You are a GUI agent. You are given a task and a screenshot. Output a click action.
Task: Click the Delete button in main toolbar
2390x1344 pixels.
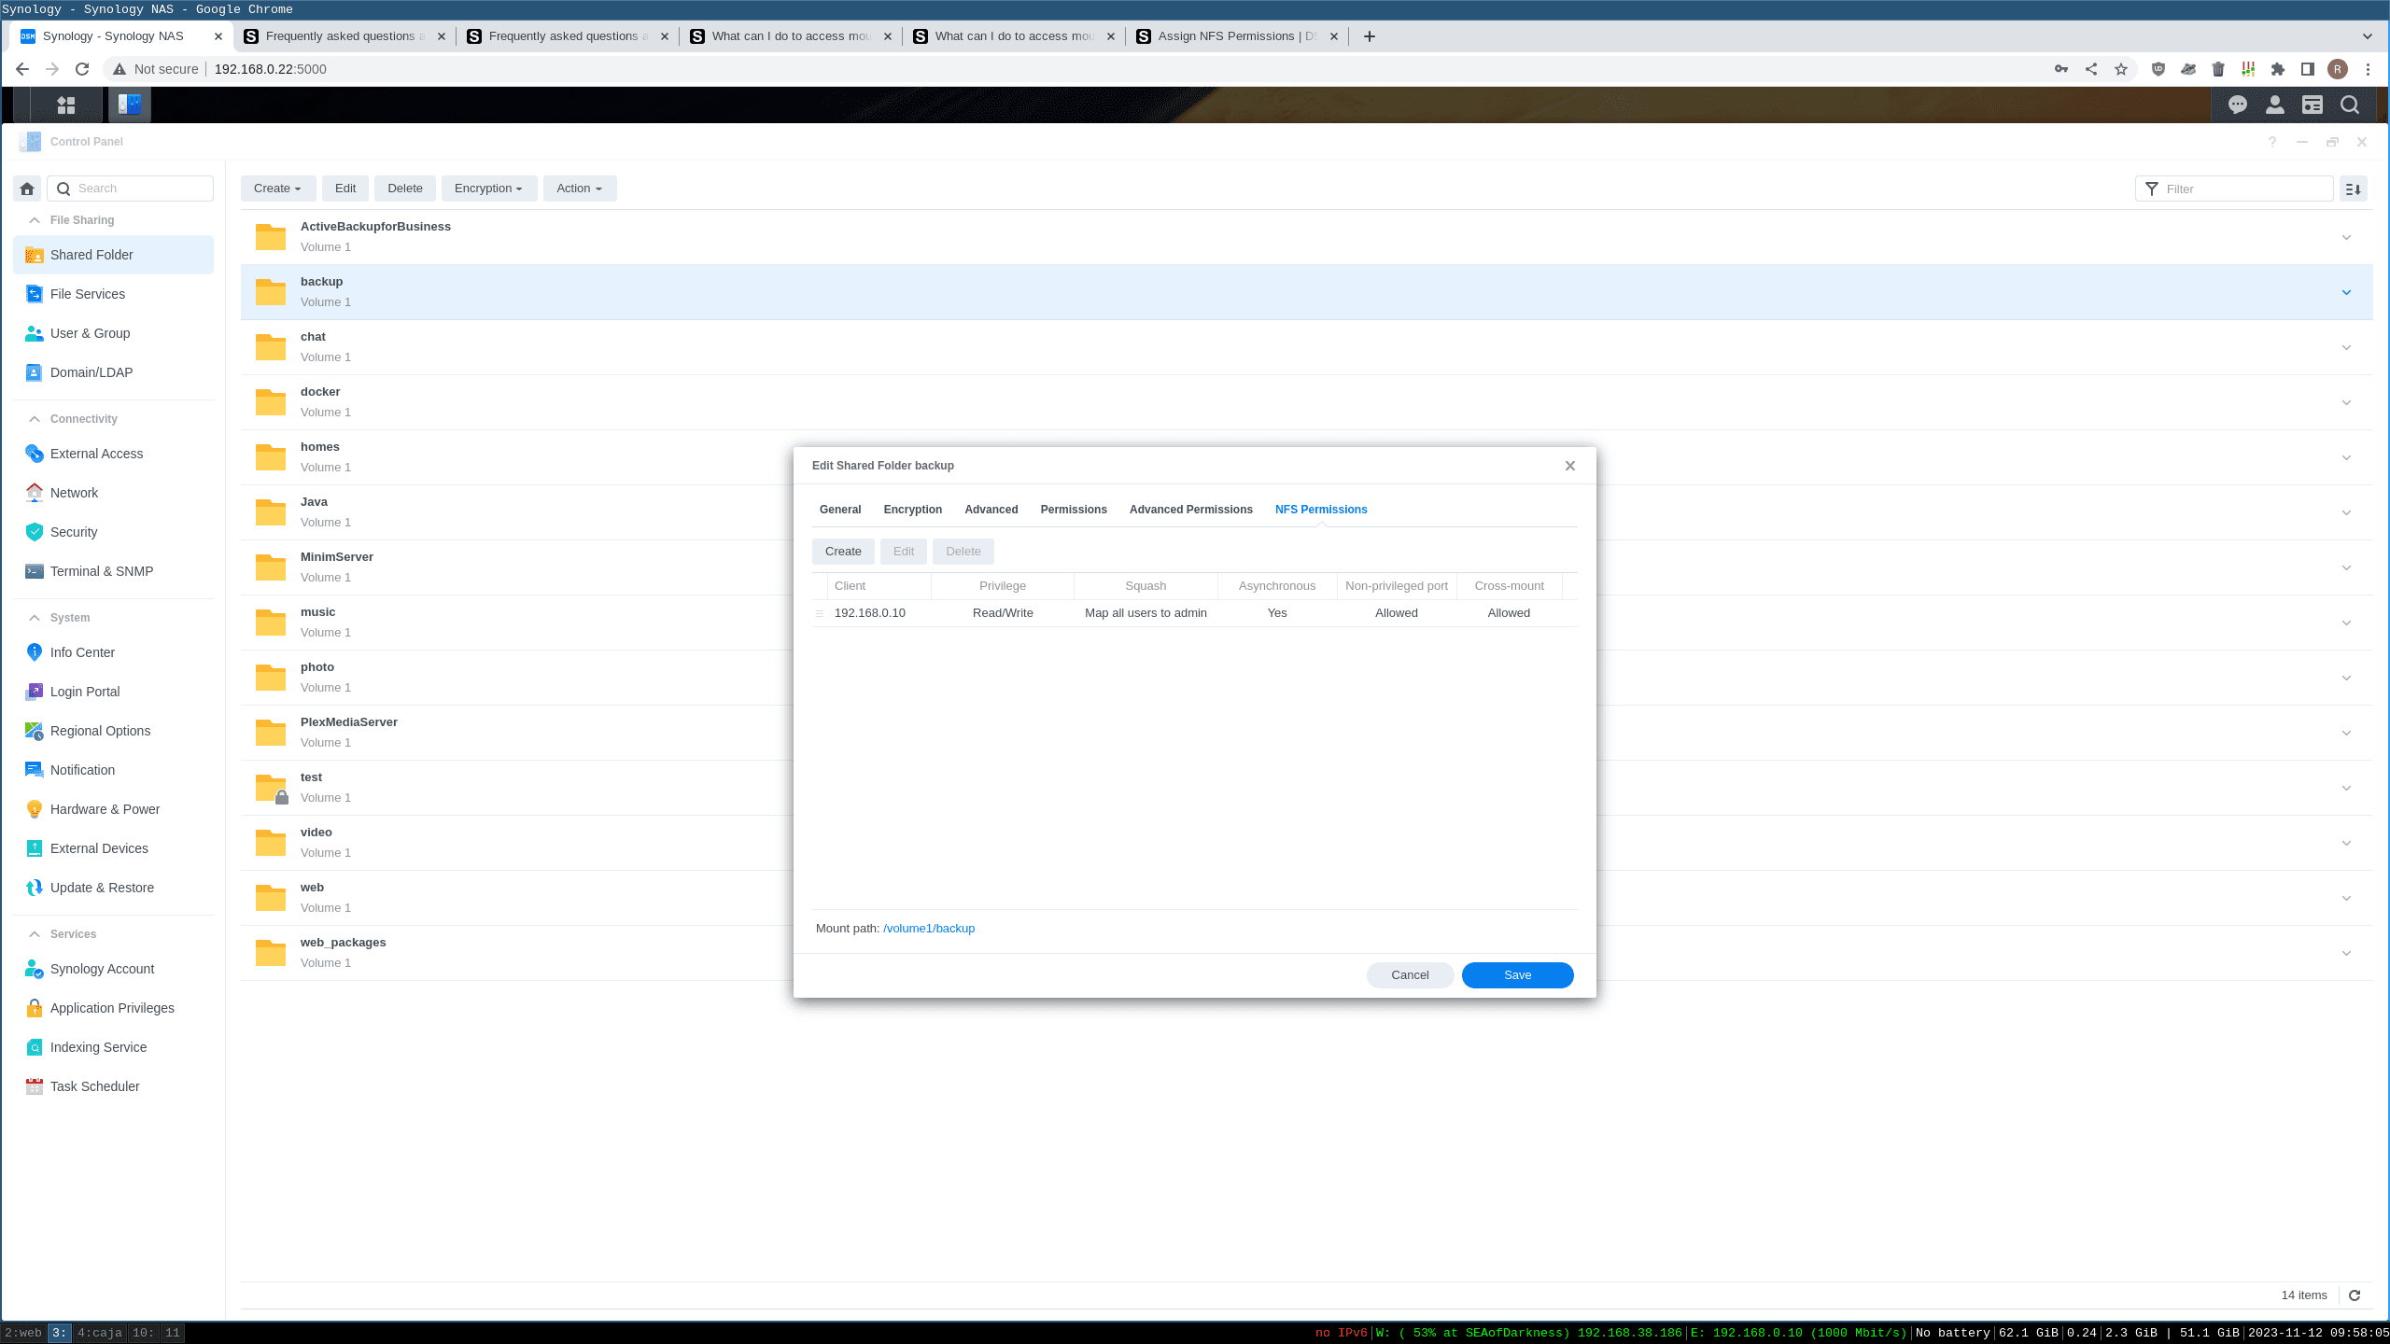click(x=405, y=189)
